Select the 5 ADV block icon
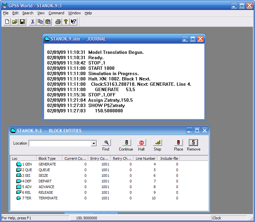Viewport: 255px width, 222px height. tap(19, 187)
